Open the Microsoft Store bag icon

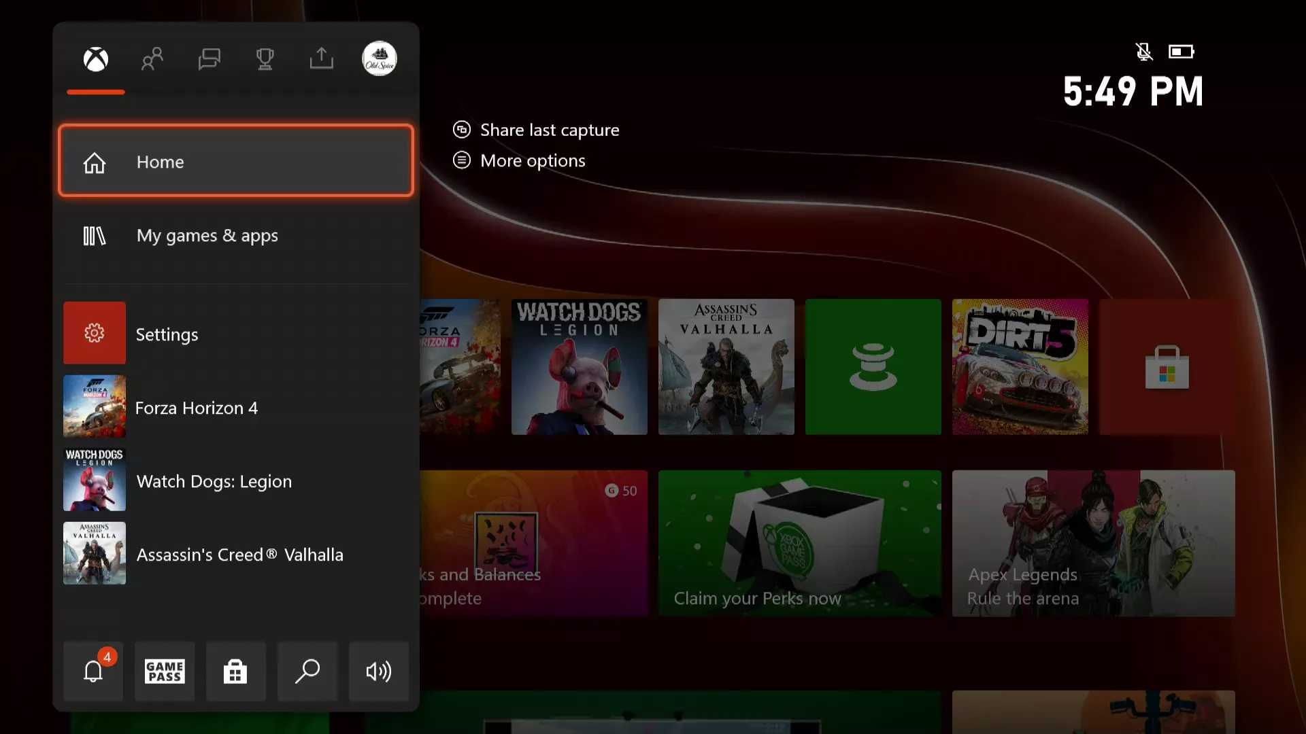click(x=235, y=671)
